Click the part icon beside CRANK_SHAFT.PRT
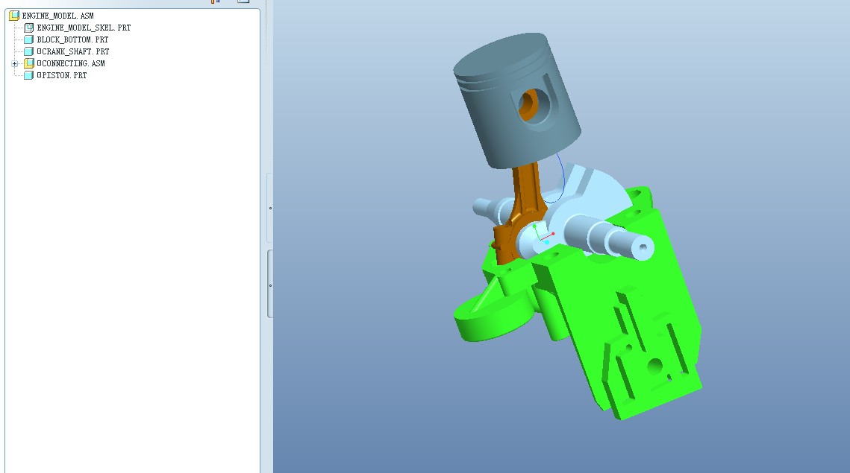 (28, 51)
